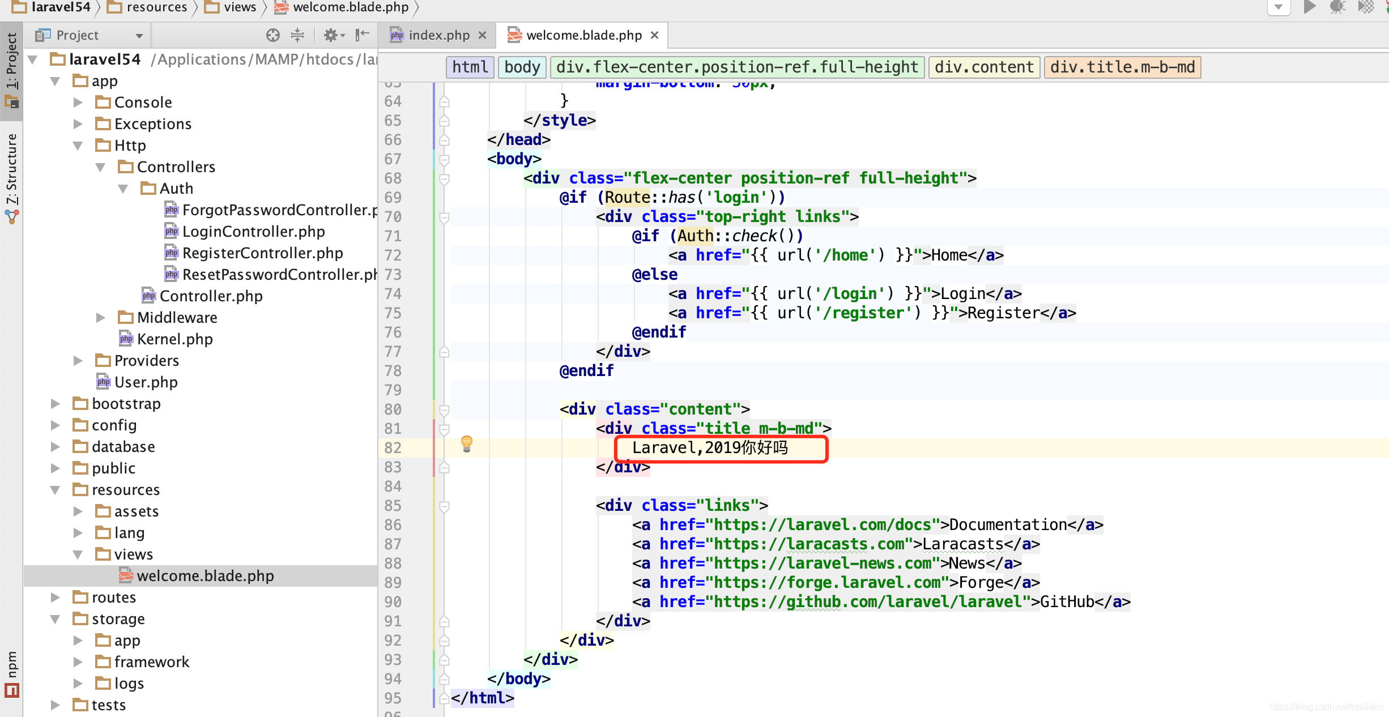1389x717 pixels.
Task: Select the database folder
Action: (x=114, y=447)
